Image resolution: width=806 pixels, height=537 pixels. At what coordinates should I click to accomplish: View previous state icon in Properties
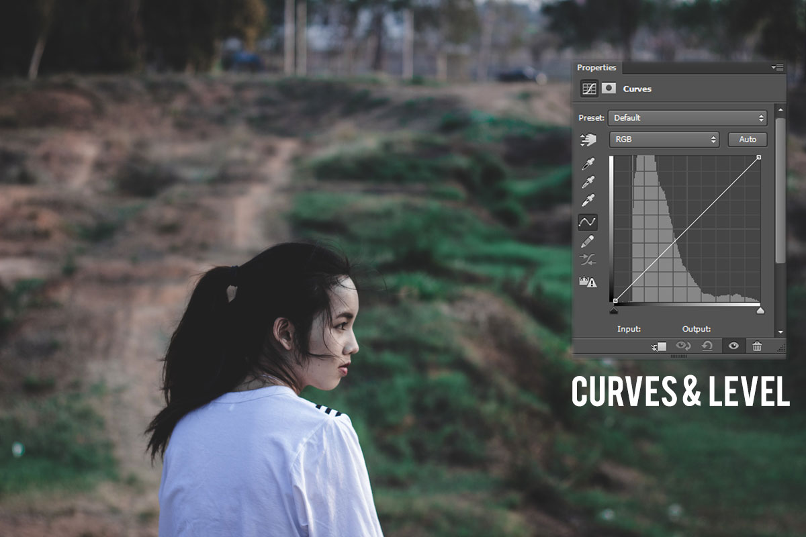click(684, 346)
